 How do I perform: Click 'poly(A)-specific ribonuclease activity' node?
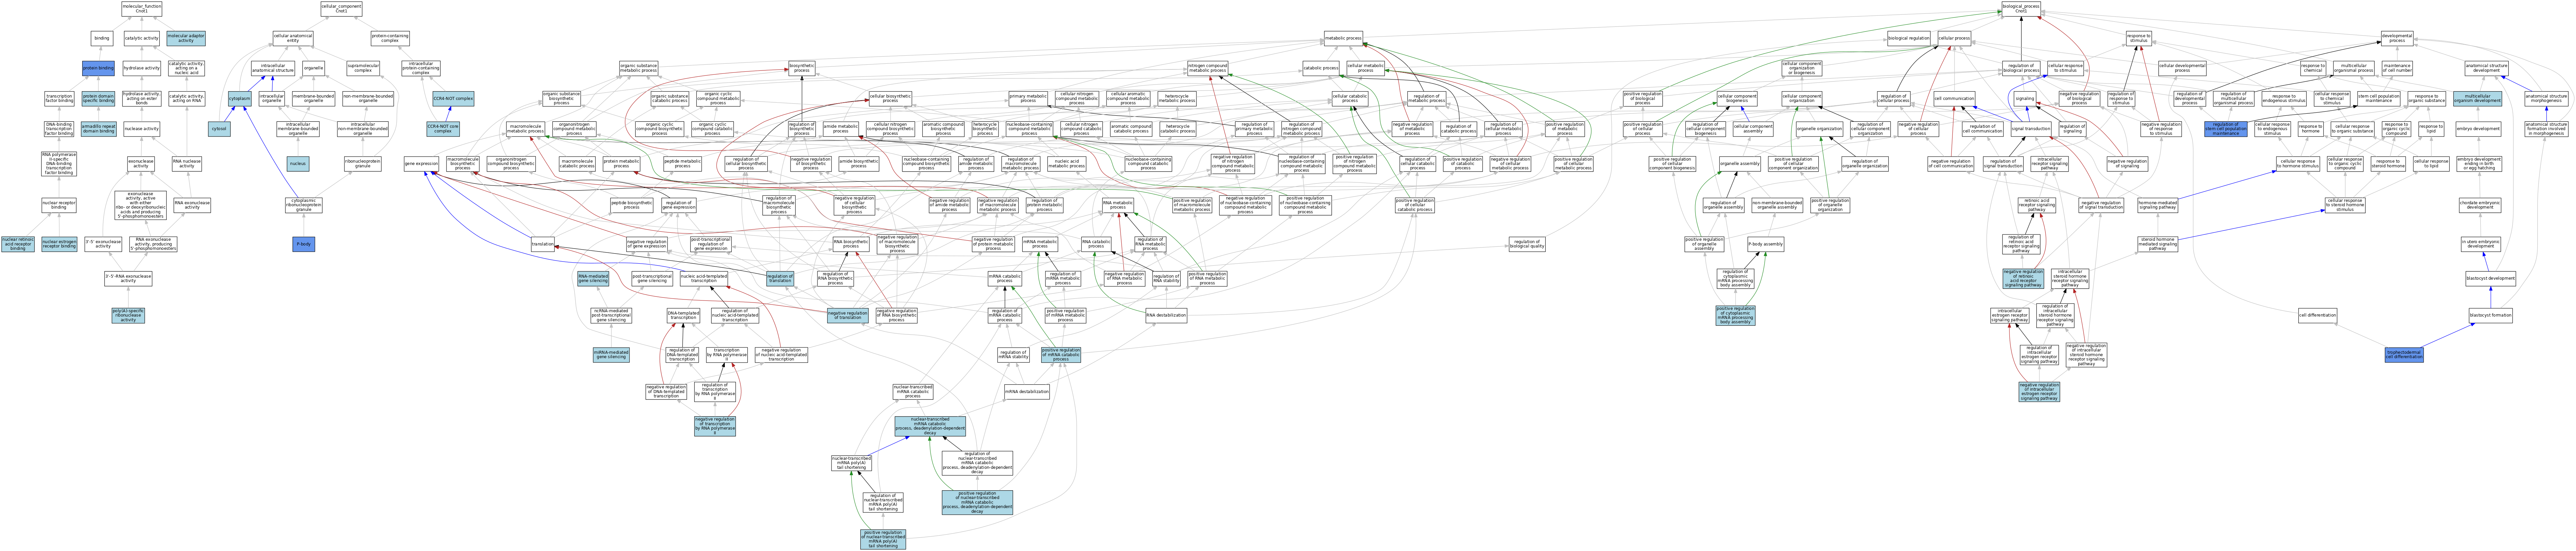(128, 316)
